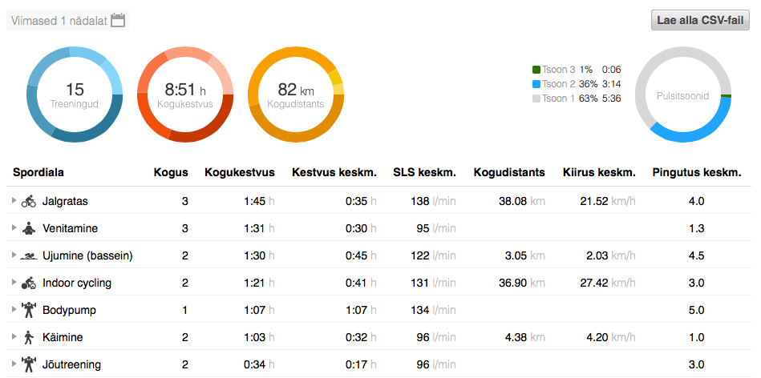Sort table by Kogukestvus column header
761x378 pixels.
tap(239, 172)
